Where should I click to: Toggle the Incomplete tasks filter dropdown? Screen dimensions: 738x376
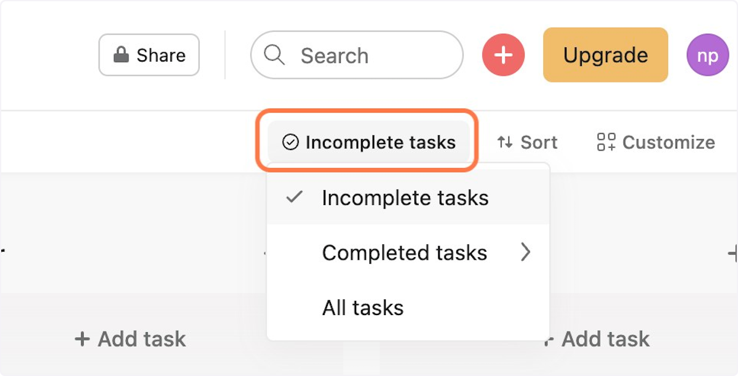[369, 142]
